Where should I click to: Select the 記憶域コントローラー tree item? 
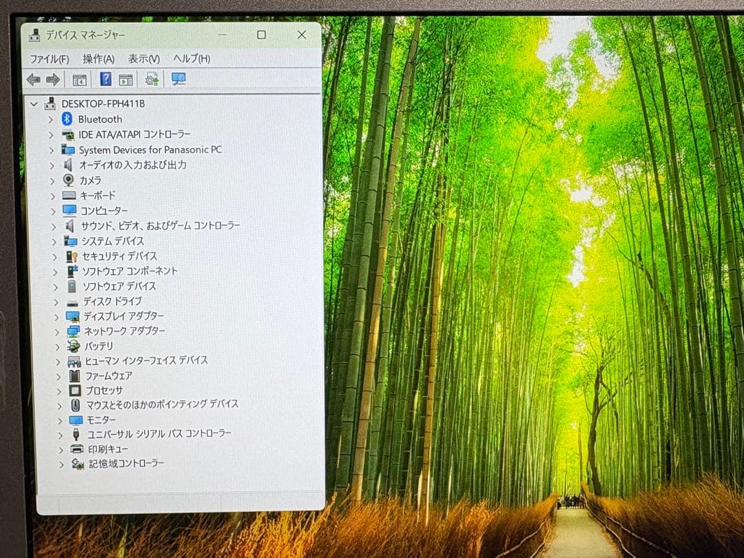(126, 464)
